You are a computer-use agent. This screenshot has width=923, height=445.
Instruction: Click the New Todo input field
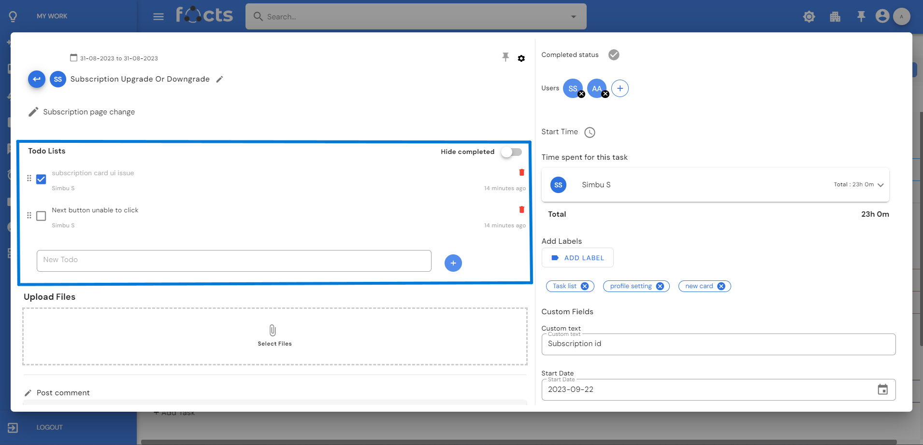click(x=234, y=261)
